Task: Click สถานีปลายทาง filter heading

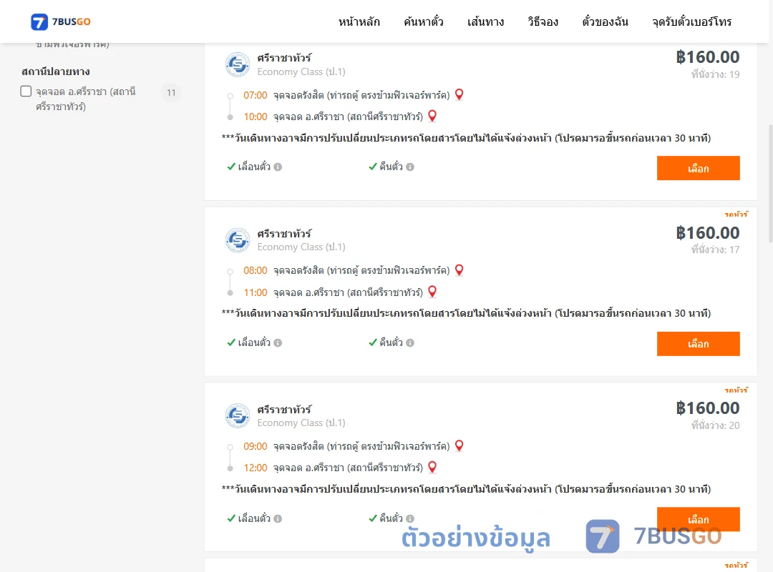Action: (x=56, y=72)
